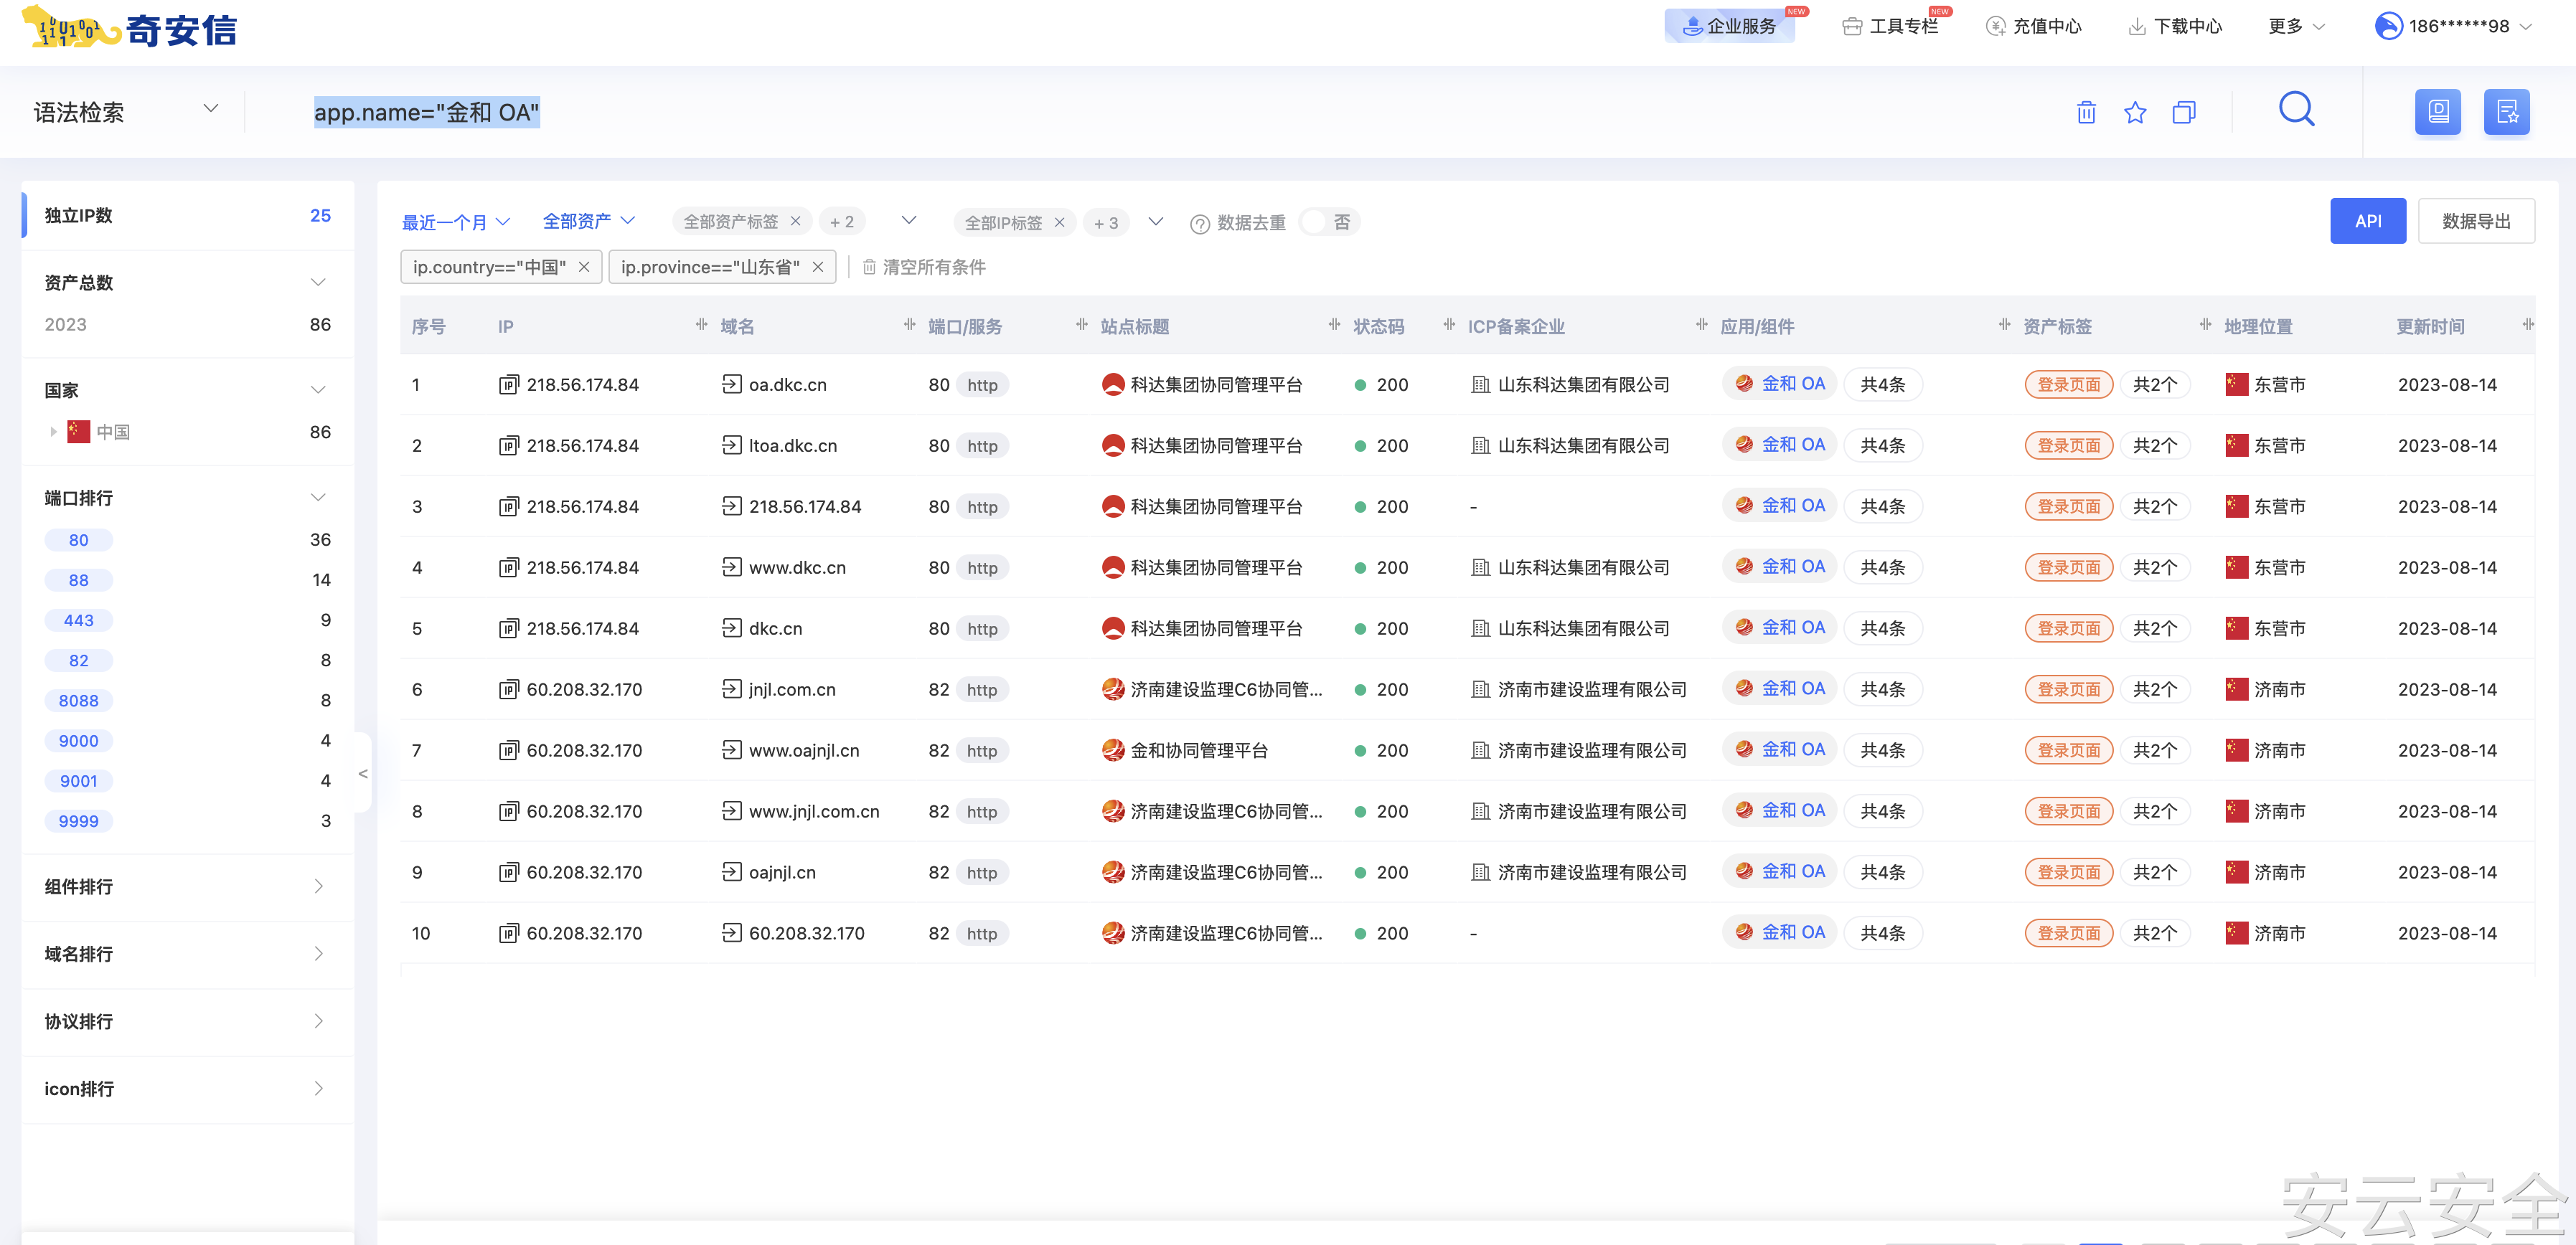This screenshot has width=2576, height=1245.
Task: Open the 全部资产 dropdown
Action: (x=589, y=221)
